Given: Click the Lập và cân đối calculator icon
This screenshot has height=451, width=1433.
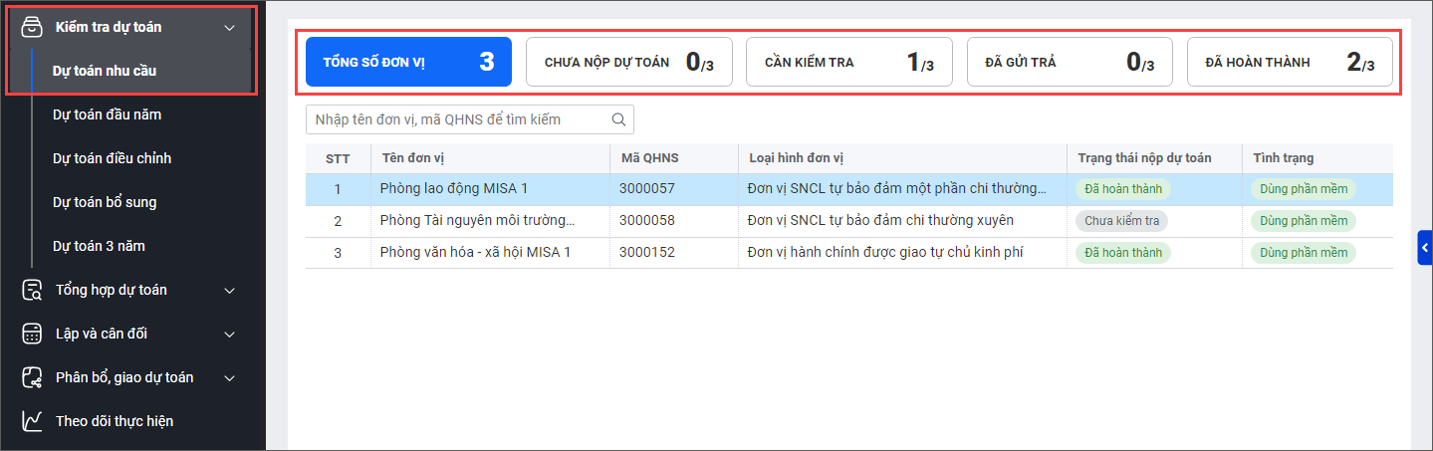Looking at the screenshot, I should 32,334.
